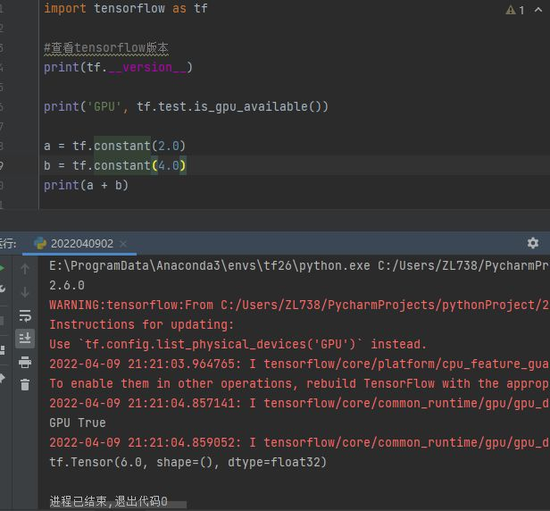Click console output '2.6.0'

(67, 285)
